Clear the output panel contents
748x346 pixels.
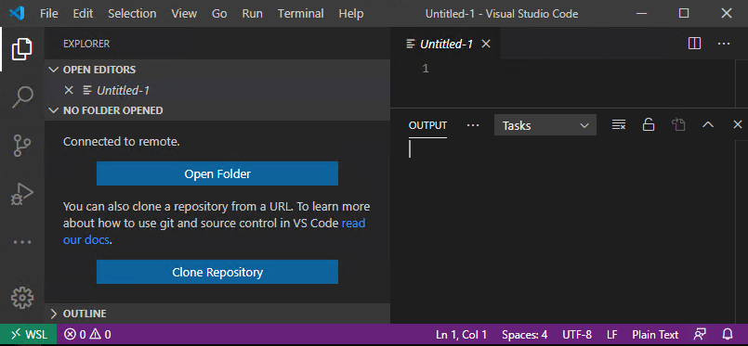click(619, 125)
